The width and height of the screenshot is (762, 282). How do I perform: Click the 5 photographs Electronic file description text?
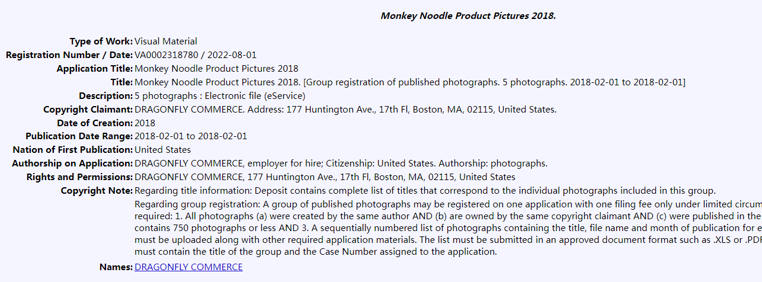click(220, 96)
